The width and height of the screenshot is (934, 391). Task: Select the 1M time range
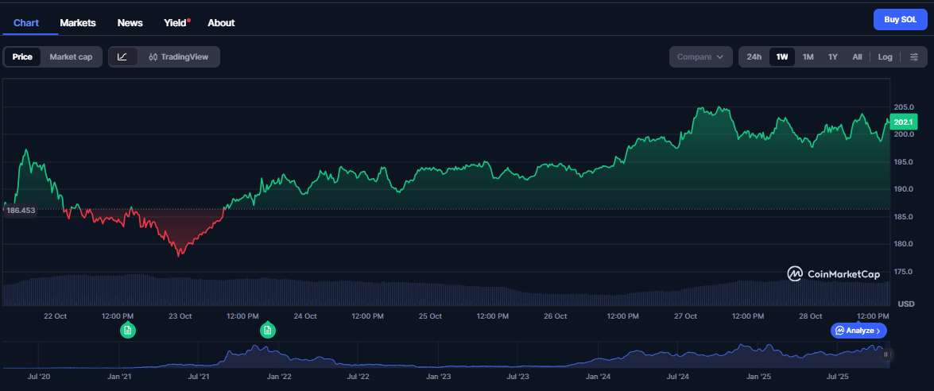tap(808, 56)
